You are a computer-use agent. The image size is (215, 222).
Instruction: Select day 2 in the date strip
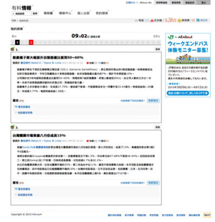point(17,43)
